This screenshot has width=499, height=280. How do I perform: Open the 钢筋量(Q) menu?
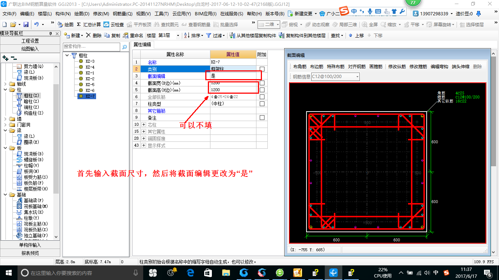(x=122, y=13)
